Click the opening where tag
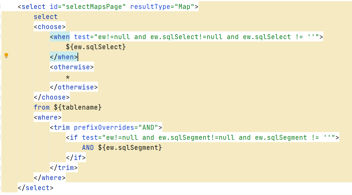Viewport: 352px width, 195px height. pos(48,117)
